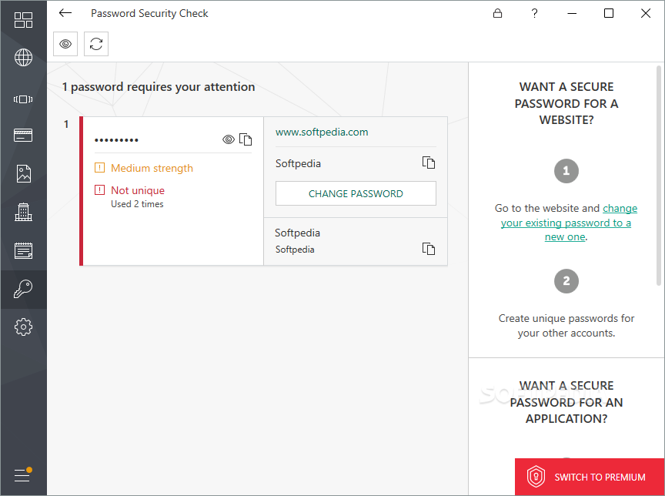Click the Used 2 times text

pos(137,204)
